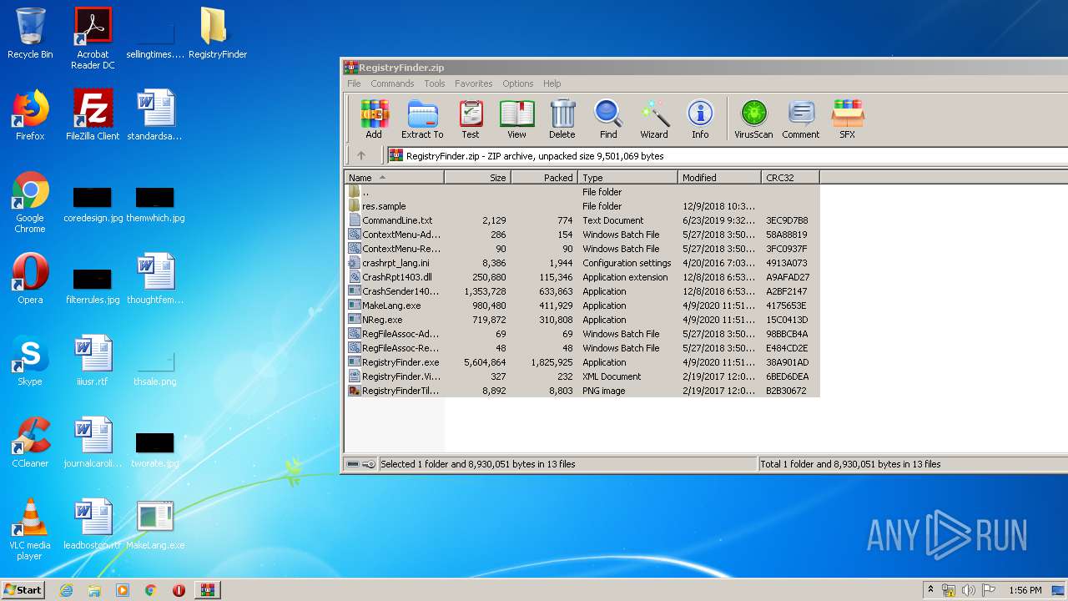The image size is (1068, 601).
Task: Launch FileZilla Client shortcut
Action: 93,115
